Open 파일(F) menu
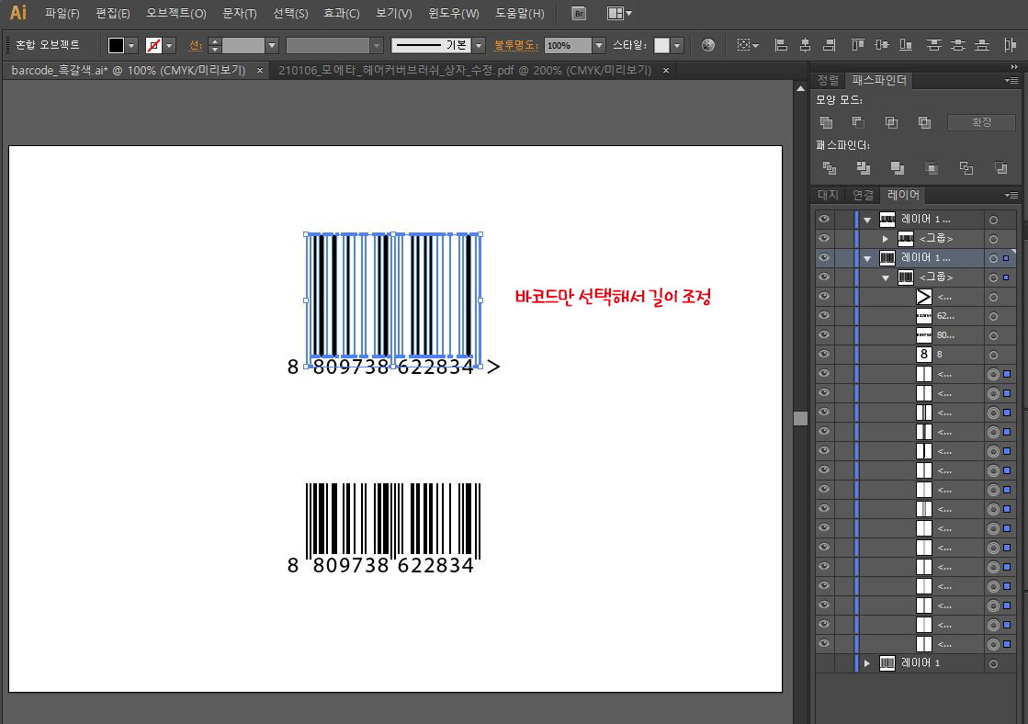Screen dimensions: 1028x724 click(62, 13)
